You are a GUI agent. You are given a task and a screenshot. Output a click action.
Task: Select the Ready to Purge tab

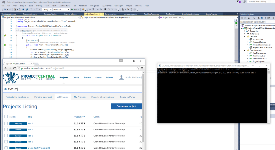128,97
